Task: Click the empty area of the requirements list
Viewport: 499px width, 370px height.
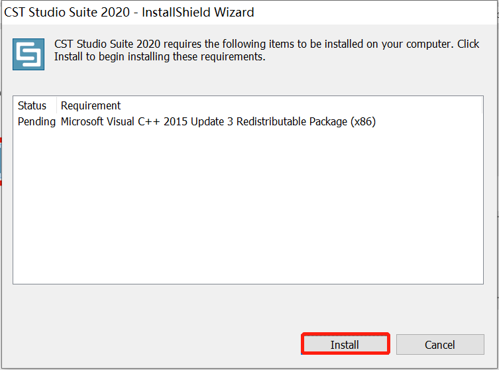Action: pos(248,199)
